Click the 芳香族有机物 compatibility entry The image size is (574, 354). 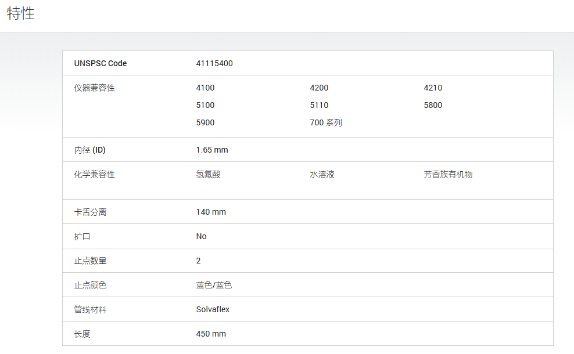448,175
